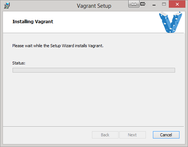The image size is (188, 147).
Task: Click the 'Vagrant Setup' title text
Action: tap(94, 6)
